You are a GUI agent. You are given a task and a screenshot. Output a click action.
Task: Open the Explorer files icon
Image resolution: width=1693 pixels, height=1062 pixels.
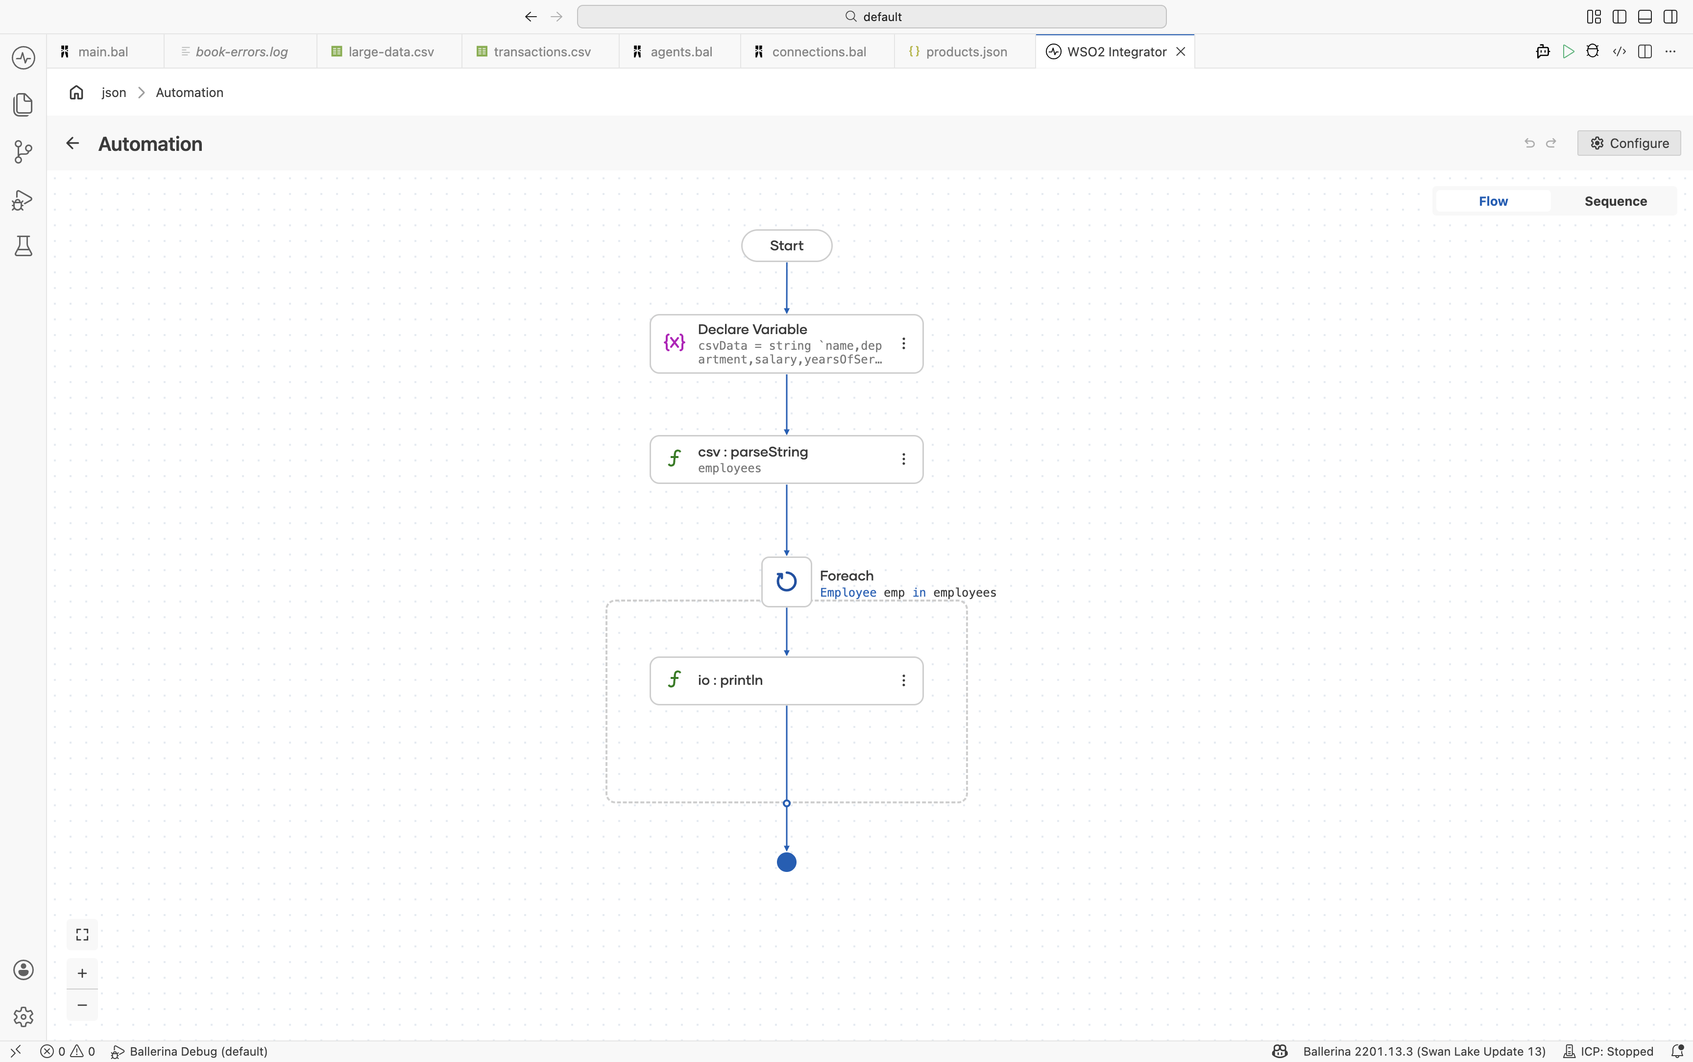pos(23,105)
